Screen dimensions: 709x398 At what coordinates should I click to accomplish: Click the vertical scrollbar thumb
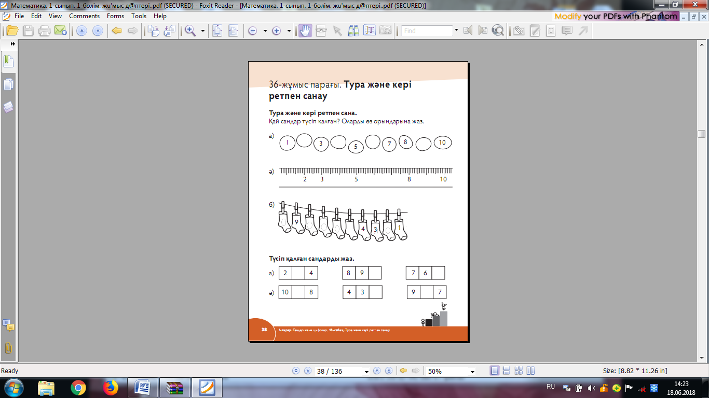coord(702,134)
